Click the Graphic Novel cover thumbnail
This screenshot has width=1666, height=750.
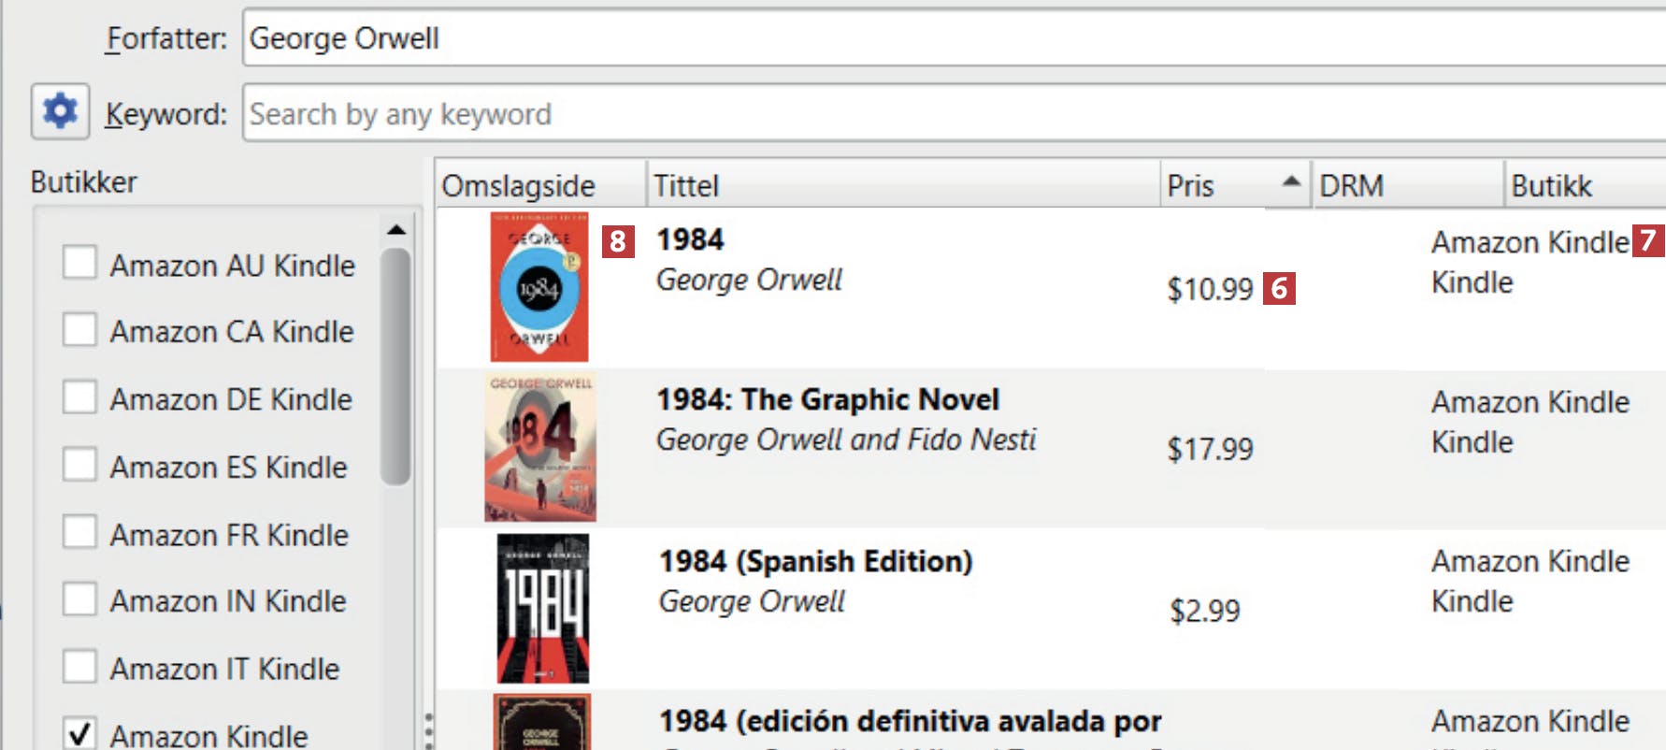pos(540,447)
